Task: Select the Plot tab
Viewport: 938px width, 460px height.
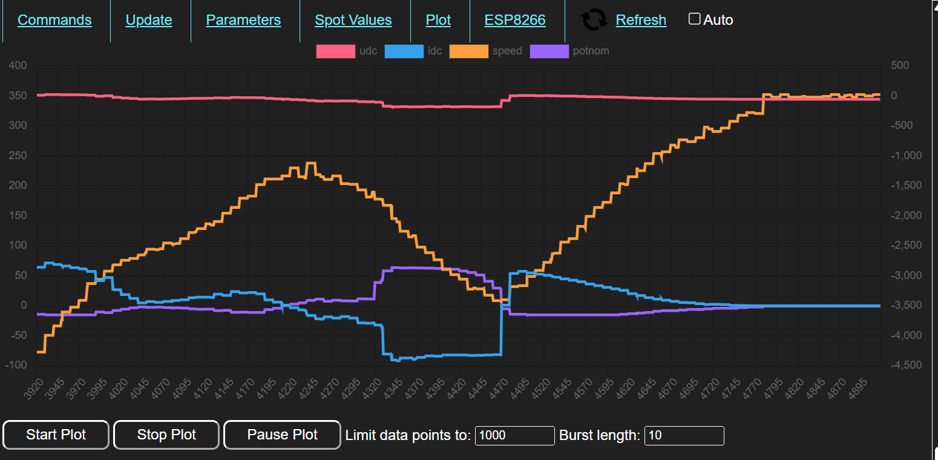Action: click(x=438, y=20)
